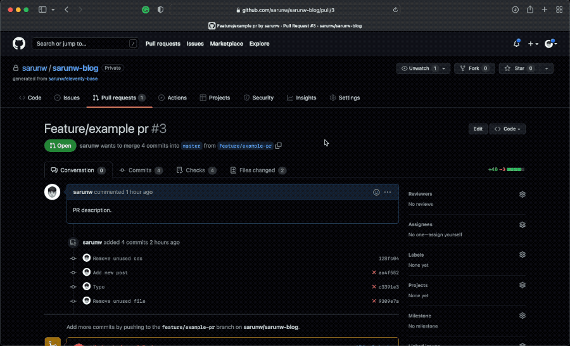Open Add new post commit

point(110,272)
